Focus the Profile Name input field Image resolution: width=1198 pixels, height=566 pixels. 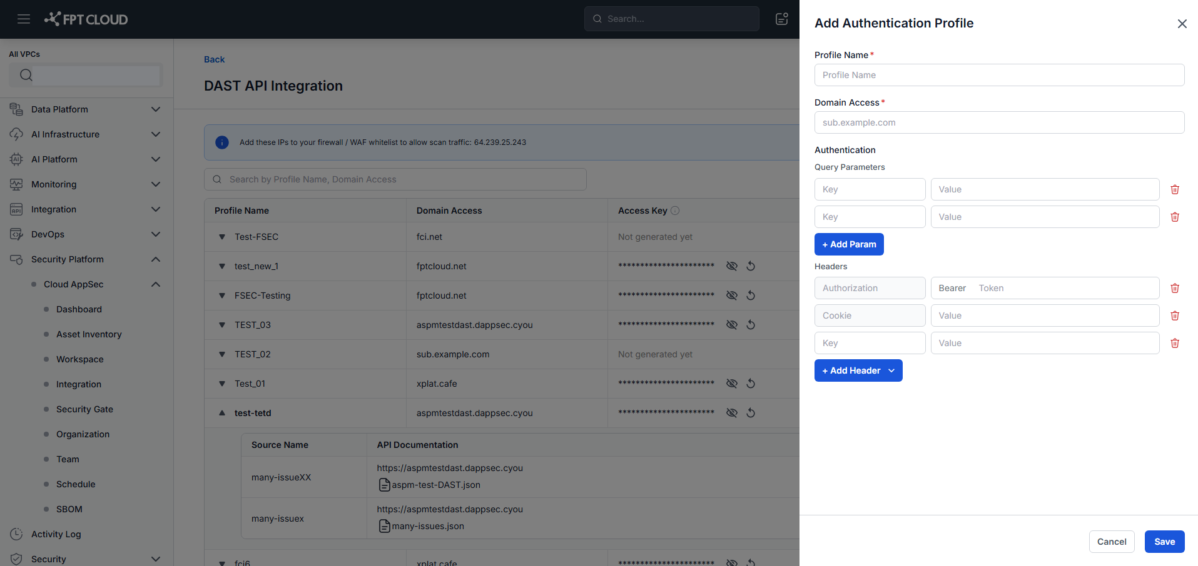point(999,75)
